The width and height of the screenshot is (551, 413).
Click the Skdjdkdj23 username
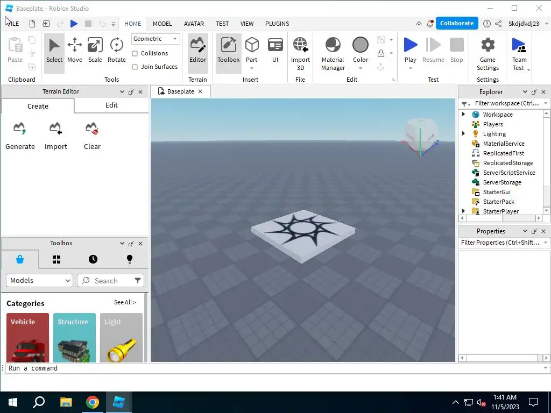[x=524, y=24]
